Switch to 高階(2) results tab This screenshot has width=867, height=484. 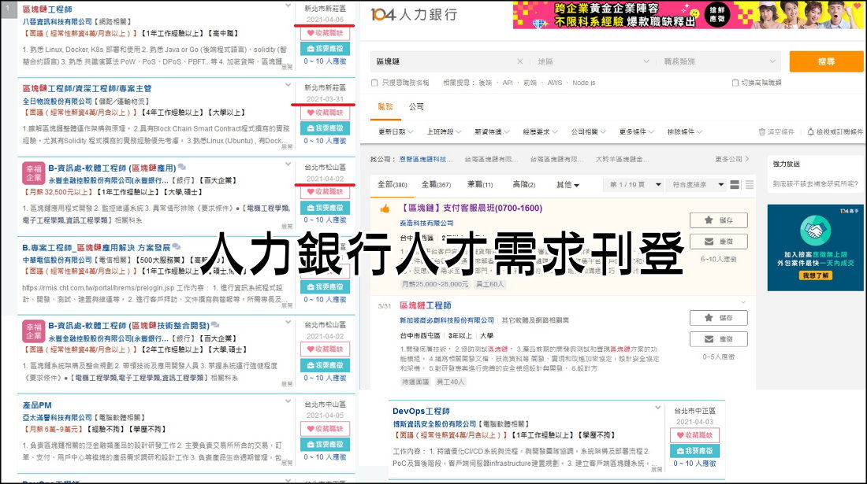[x=523, y=184]
